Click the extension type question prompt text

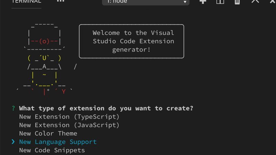[106, 108]
